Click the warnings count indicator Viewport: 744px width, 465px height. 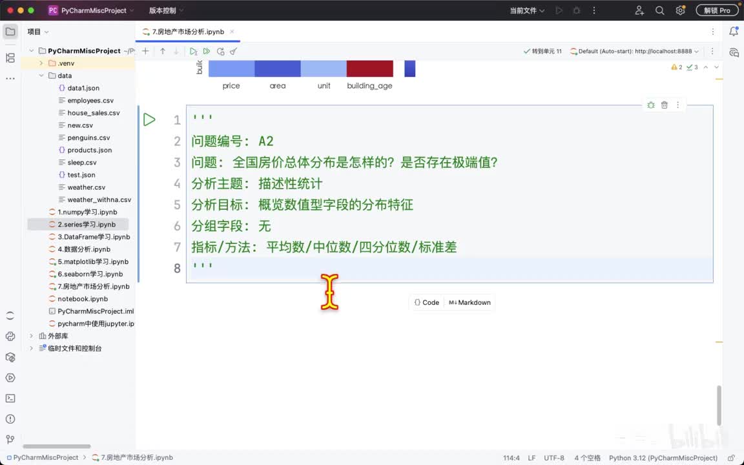click(677, 67)
